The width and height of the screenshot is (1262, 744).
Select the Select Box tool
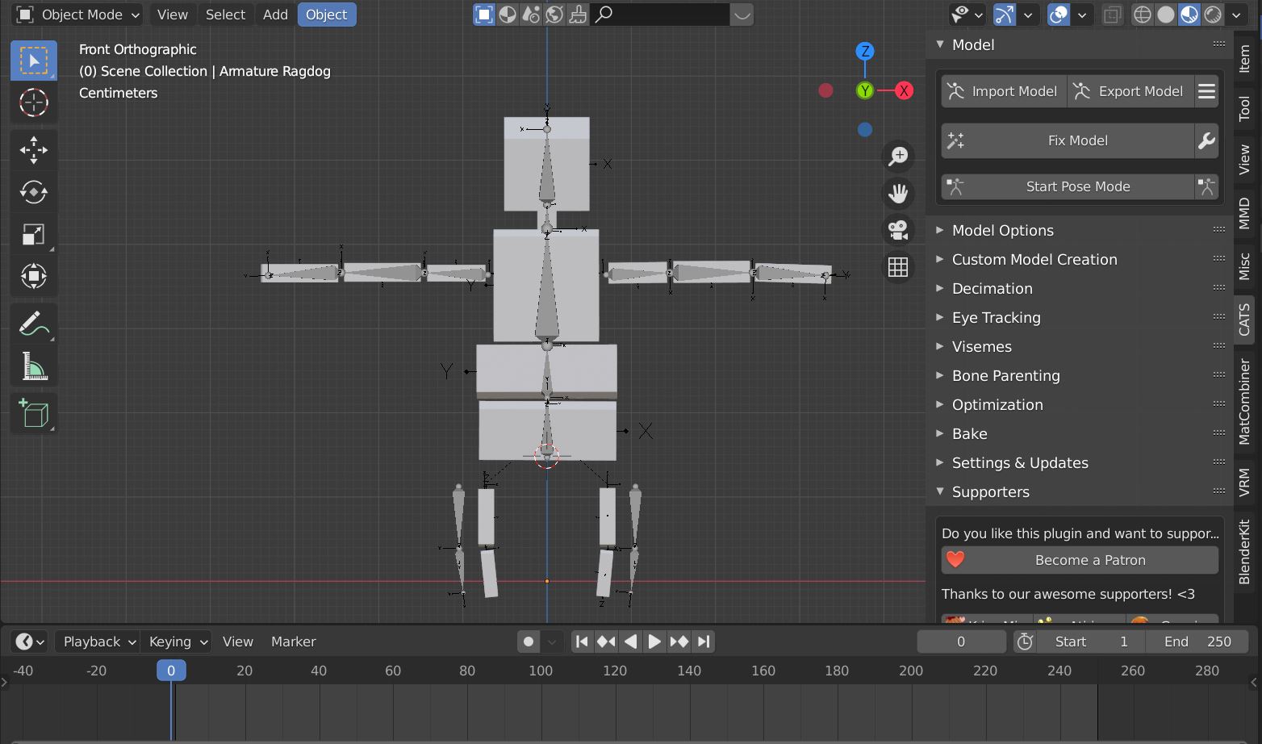pos(34,61)
